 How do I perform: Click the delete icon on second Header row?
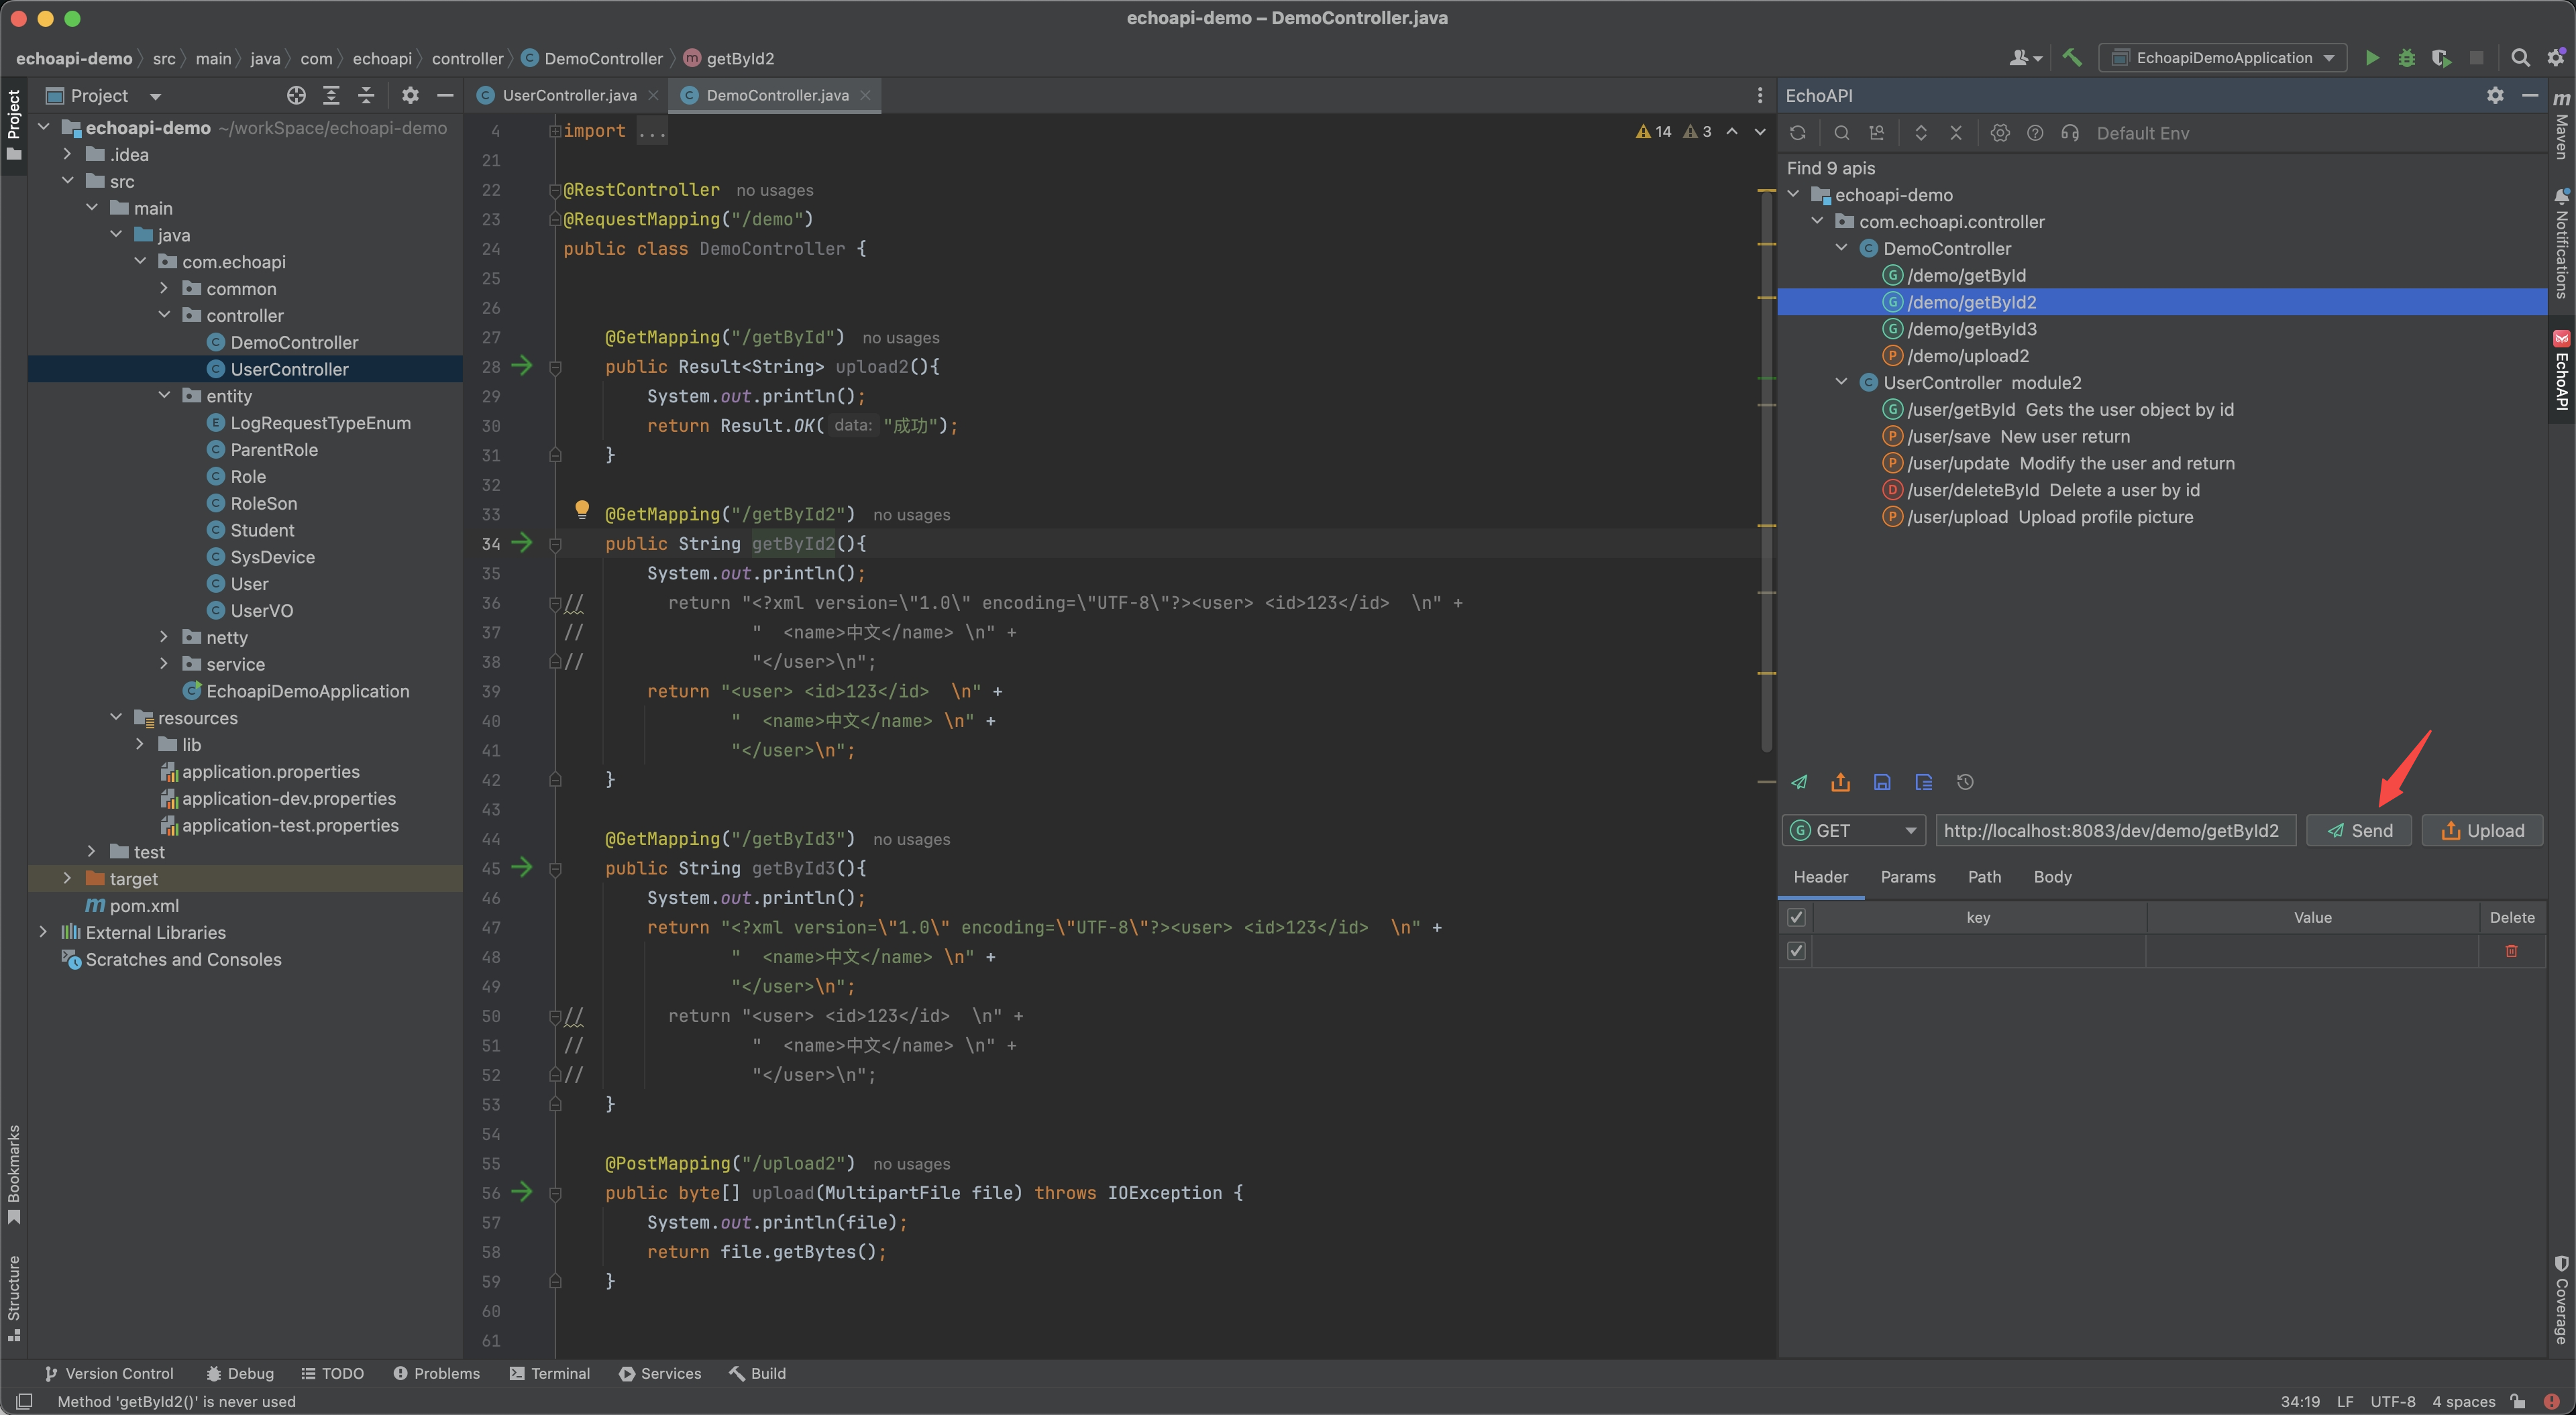(x=2512, y=948)
